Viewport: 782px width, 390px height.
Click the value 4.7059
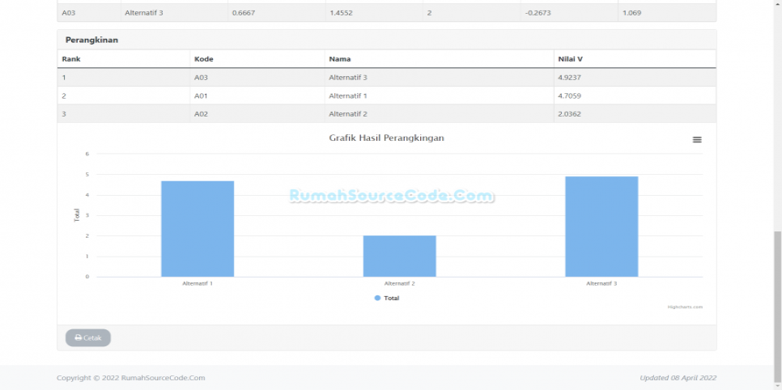[570, 95]
